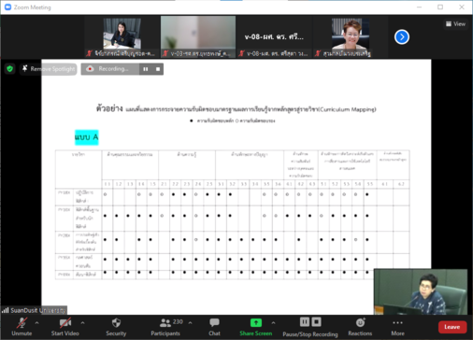
Task: Open the View layout menu
Action: pos(455,24)
